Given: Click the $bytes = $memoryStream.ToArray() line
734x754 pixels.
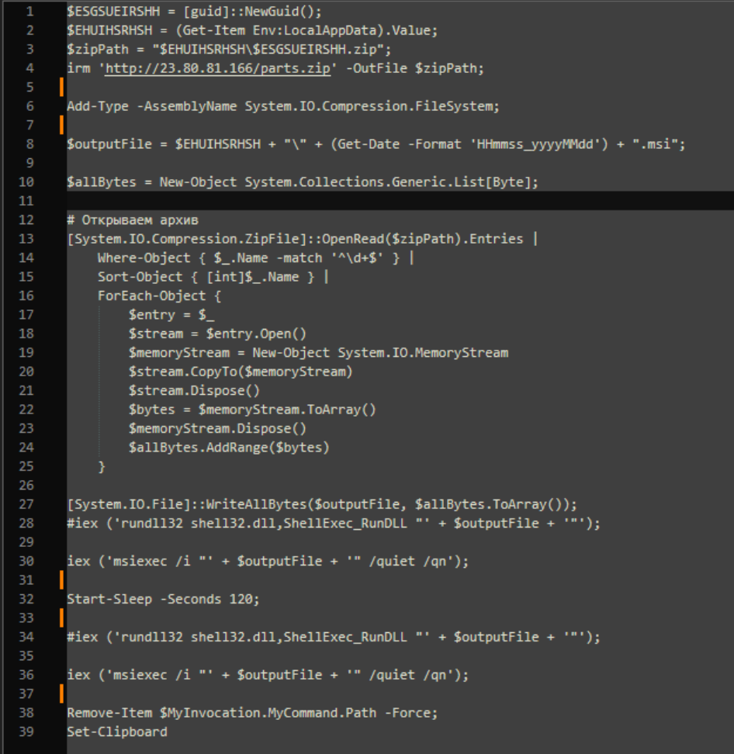Looking at the screenshot, I should pos(252,410).
